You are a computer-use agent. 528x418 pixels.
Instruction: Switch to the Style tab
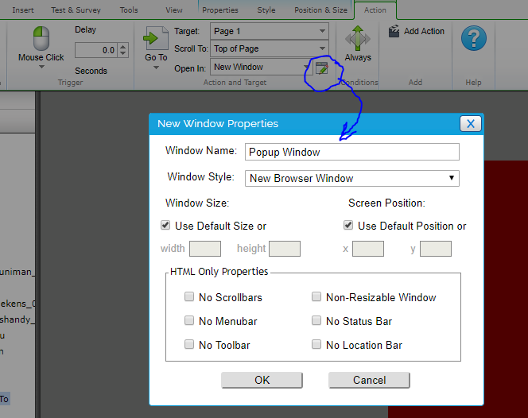click(266, 10)
